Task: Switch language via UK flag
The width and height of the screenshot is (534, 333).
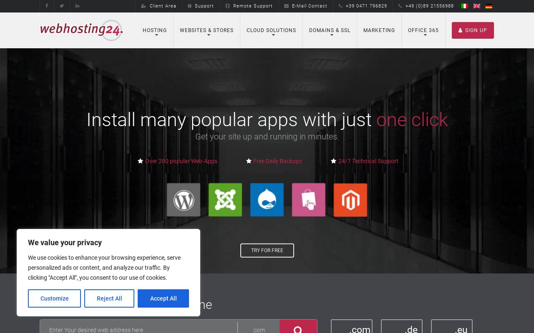Action: point(477,6)
